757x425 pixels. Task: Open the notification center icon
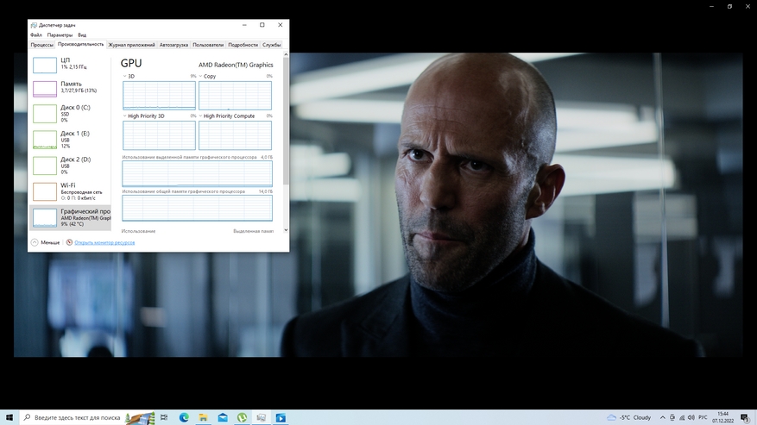click(745, 417)
